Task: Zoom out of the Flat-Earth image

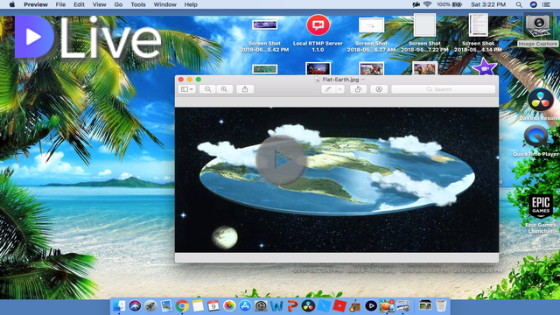Action: [207, 89]
